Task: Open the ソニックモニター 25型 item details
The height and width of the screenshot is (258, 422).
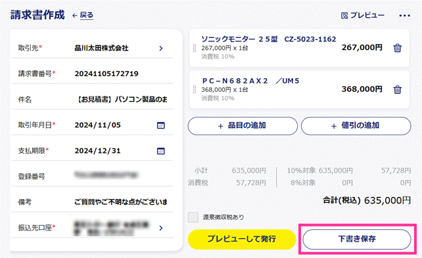Action: pos(299,48)
